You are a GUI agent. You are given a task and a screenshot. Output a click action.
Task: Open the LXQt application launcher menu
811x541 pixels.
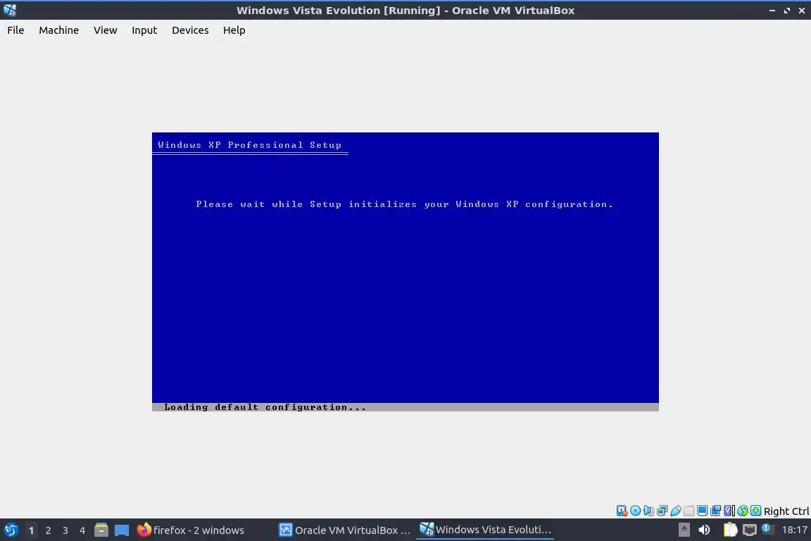click(11, 530)
